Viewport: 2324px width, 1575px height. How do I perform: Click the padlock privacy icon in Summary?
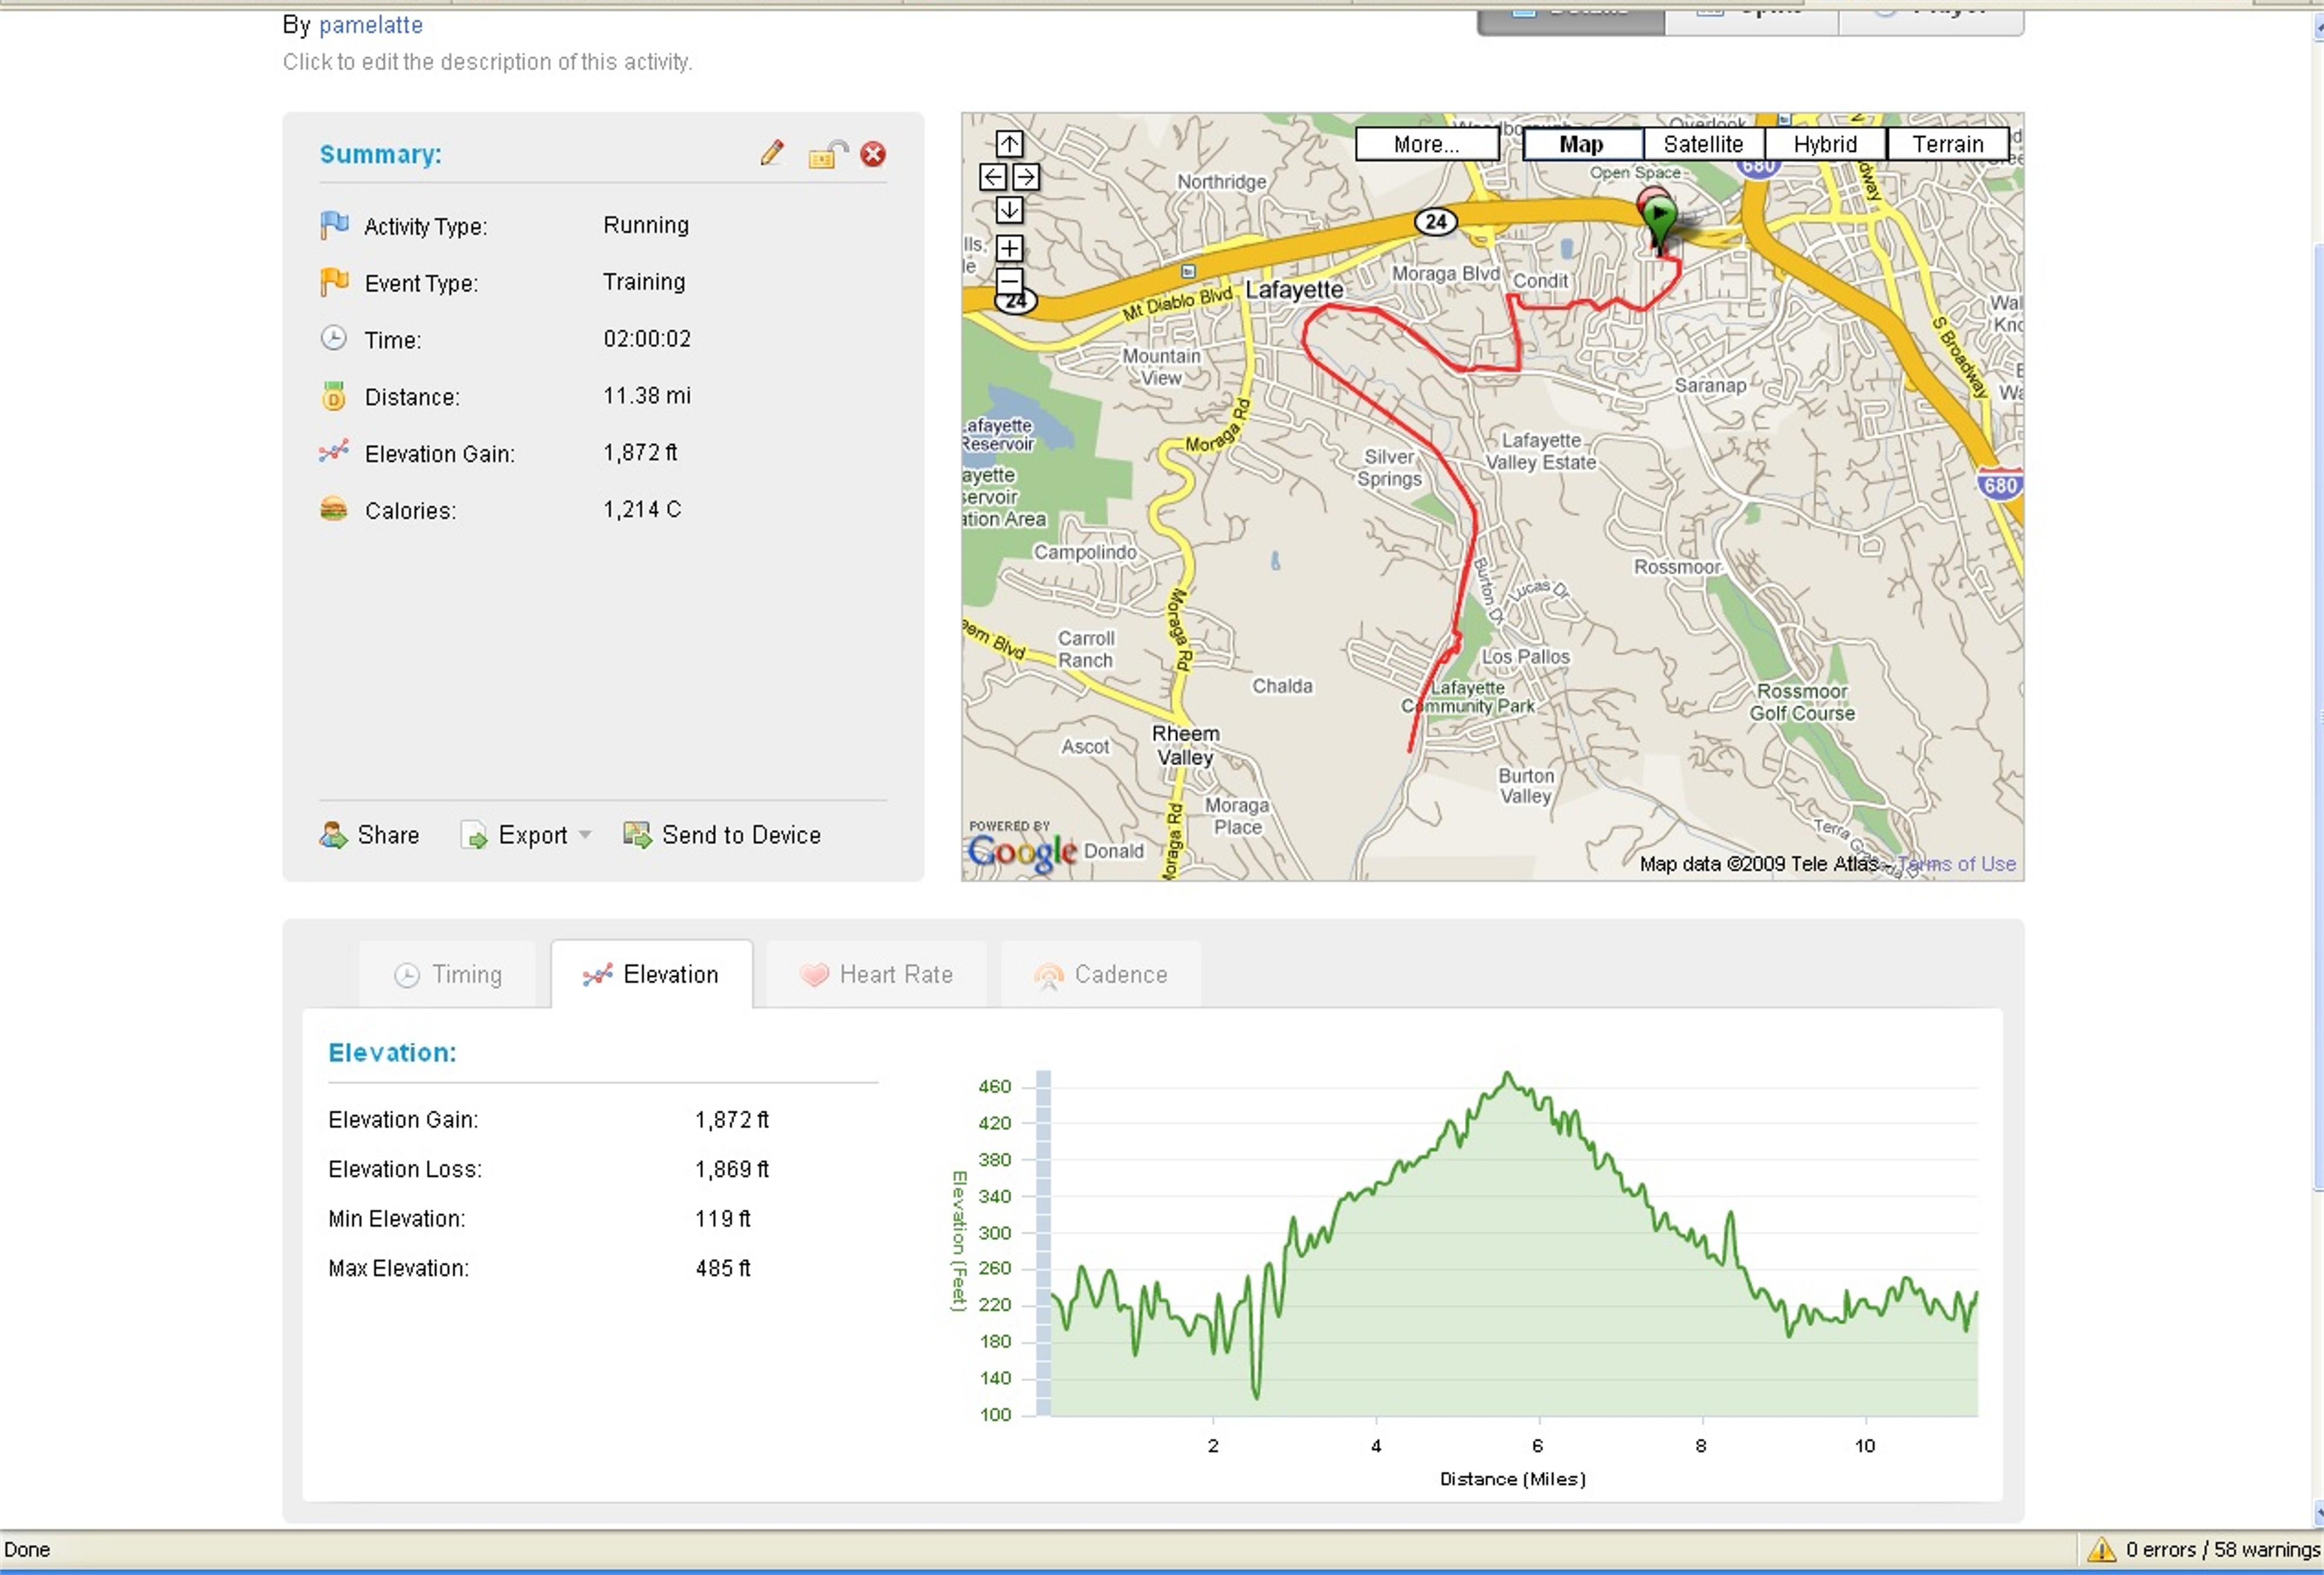pyautogui.click(x=826, y=154)
